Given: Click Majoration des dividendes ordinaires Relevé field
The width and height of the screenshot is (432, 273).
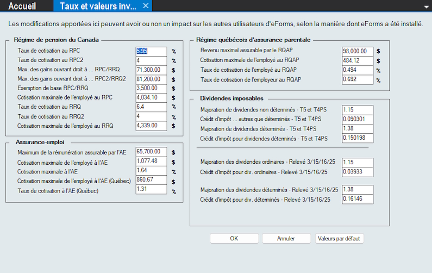Looking at the screenshot, I should click(x=357, y=162).
